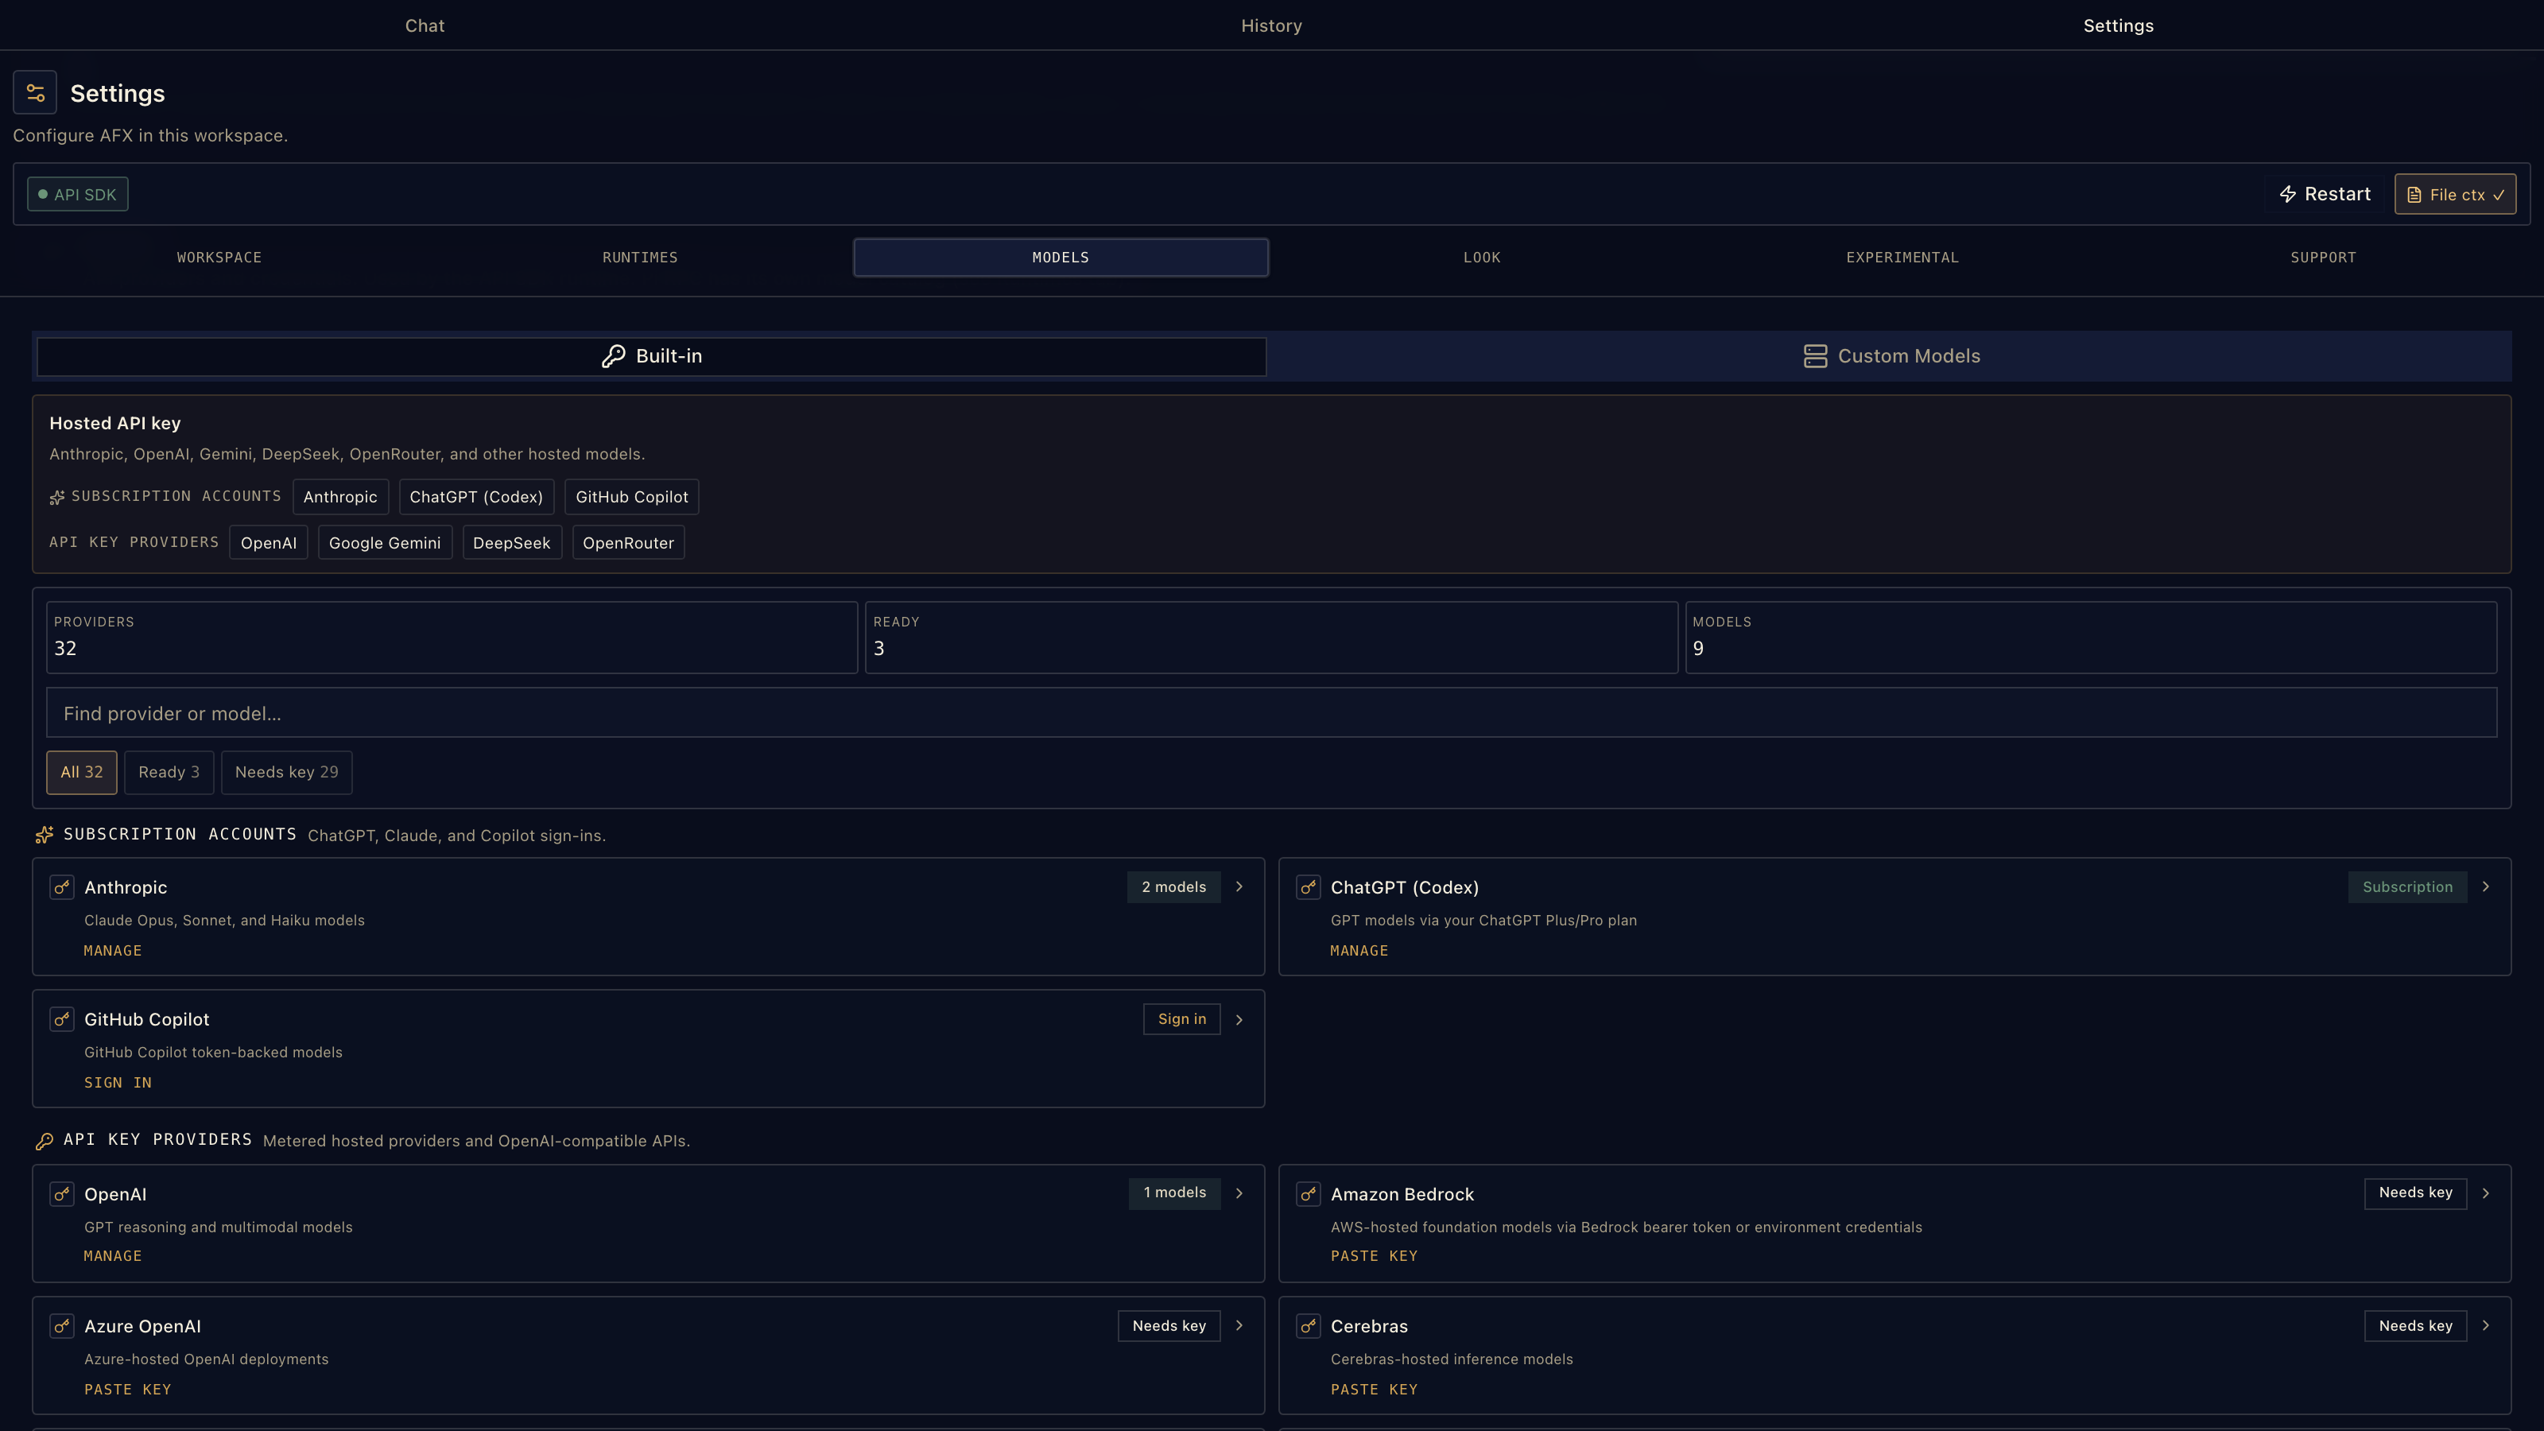Open the EXPERIMENTAL settings tab

[x=1902, y=258]
